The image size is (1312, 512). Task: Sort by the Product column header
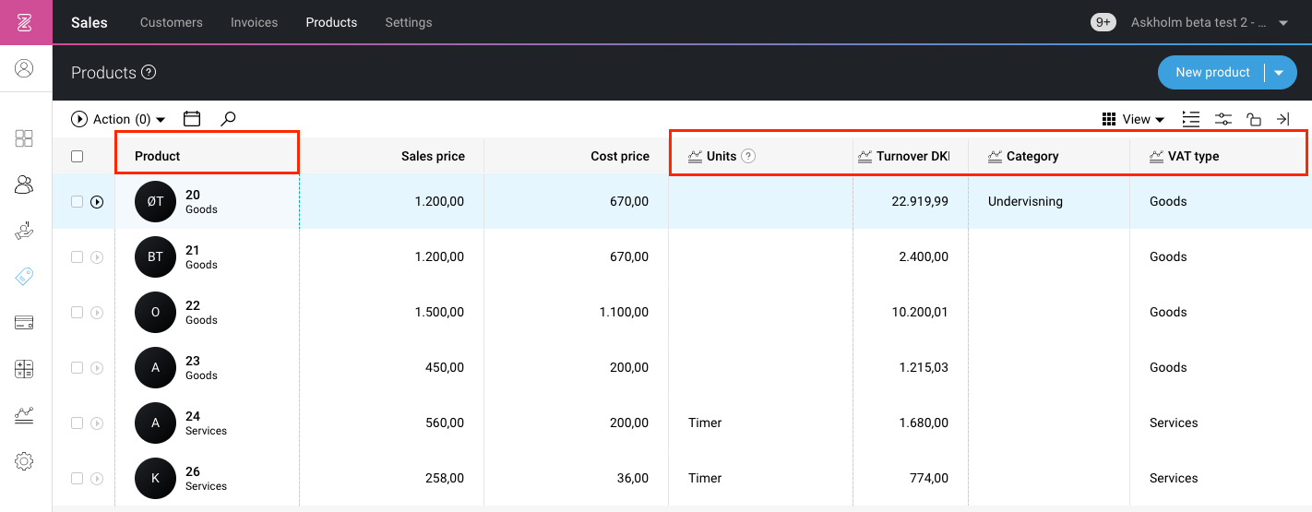[x=158, y=156]
